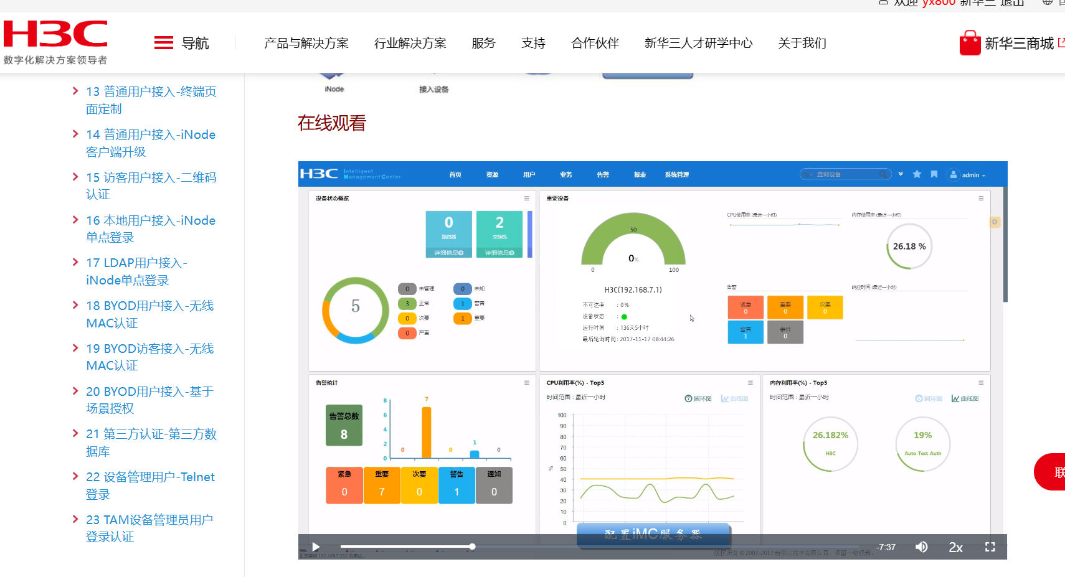Screen dimensions: 1065x577
Task: Play the video
Action: click(x=316, y=547)
